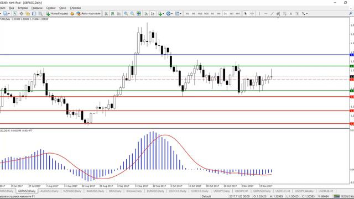Toggle the Terminal window icon
This screenshot has height=199, width=354.
34,13
